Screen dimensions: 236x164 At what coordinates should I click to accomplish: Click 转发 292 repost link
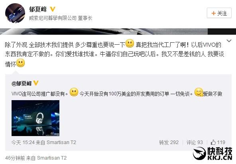click(x=169, y=142)
